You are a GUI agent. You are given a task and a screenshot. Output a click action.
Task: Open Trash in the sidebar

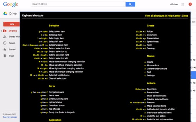click(11, 56)
